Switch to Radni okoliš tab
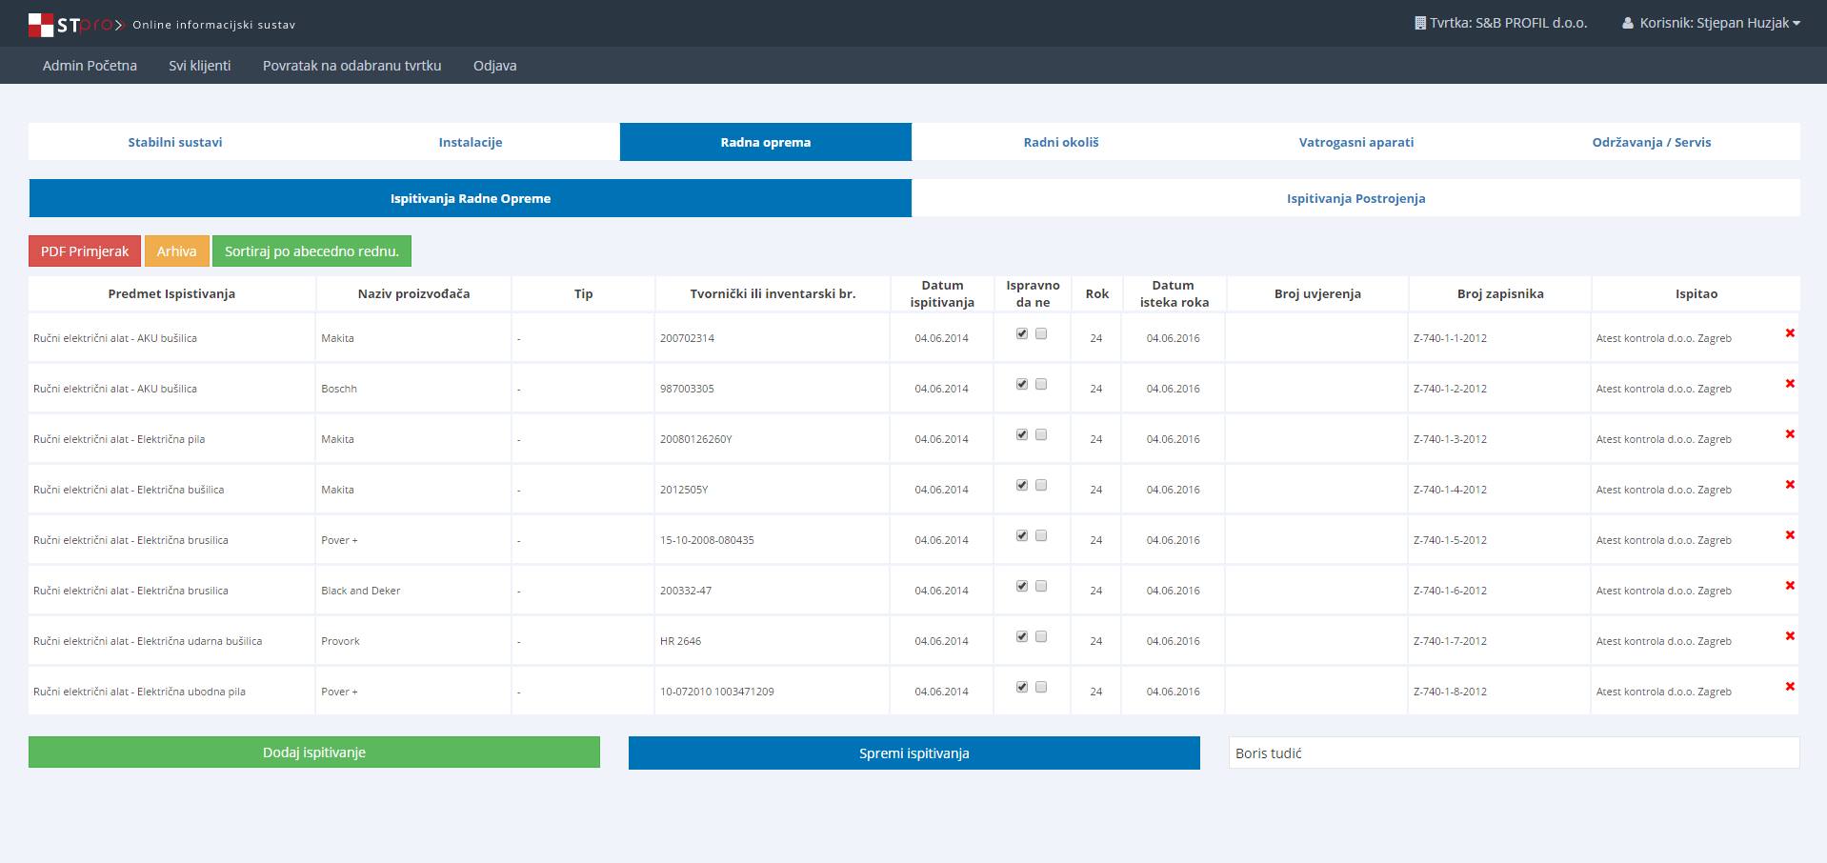1827x863 pixels. tap(1061, 142)
